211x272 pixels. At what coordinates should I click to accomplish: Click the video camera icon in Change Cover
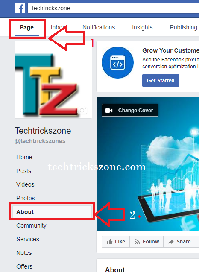pos(109,111)
